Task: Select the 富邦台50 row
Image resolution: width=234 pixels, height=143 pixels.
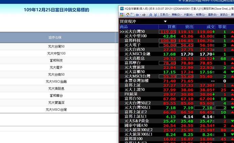Action: pos(177,98)
